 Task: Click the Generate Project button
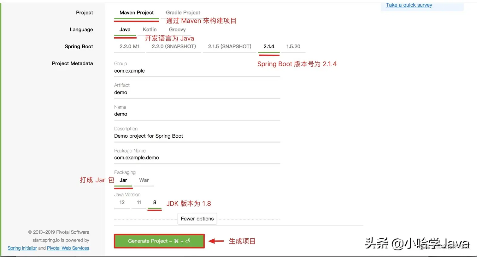tap(159, 241)
